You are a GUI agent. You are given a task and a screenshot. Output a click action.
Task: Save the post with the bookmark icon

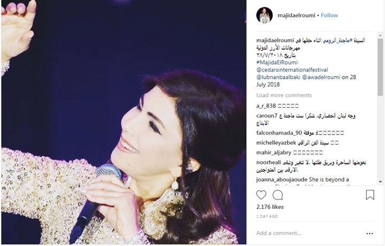pos(370,195)
